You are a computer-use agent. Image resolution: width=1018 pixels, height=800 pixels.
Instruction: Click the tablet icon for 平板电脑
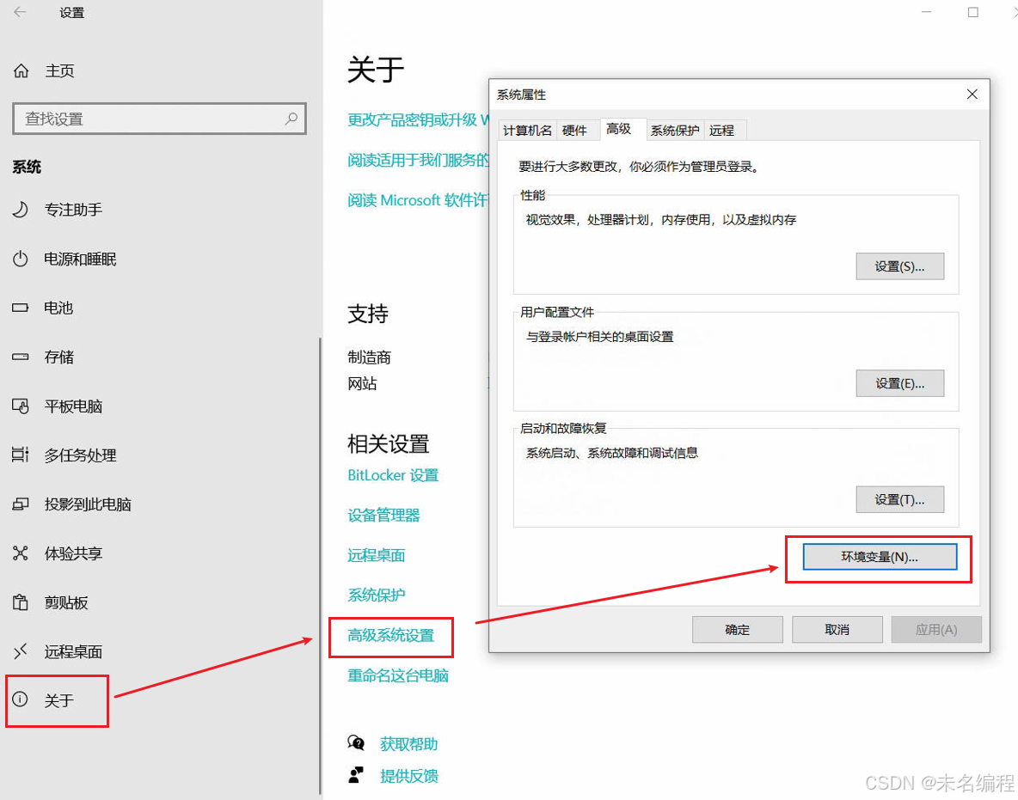click(21, 406)
